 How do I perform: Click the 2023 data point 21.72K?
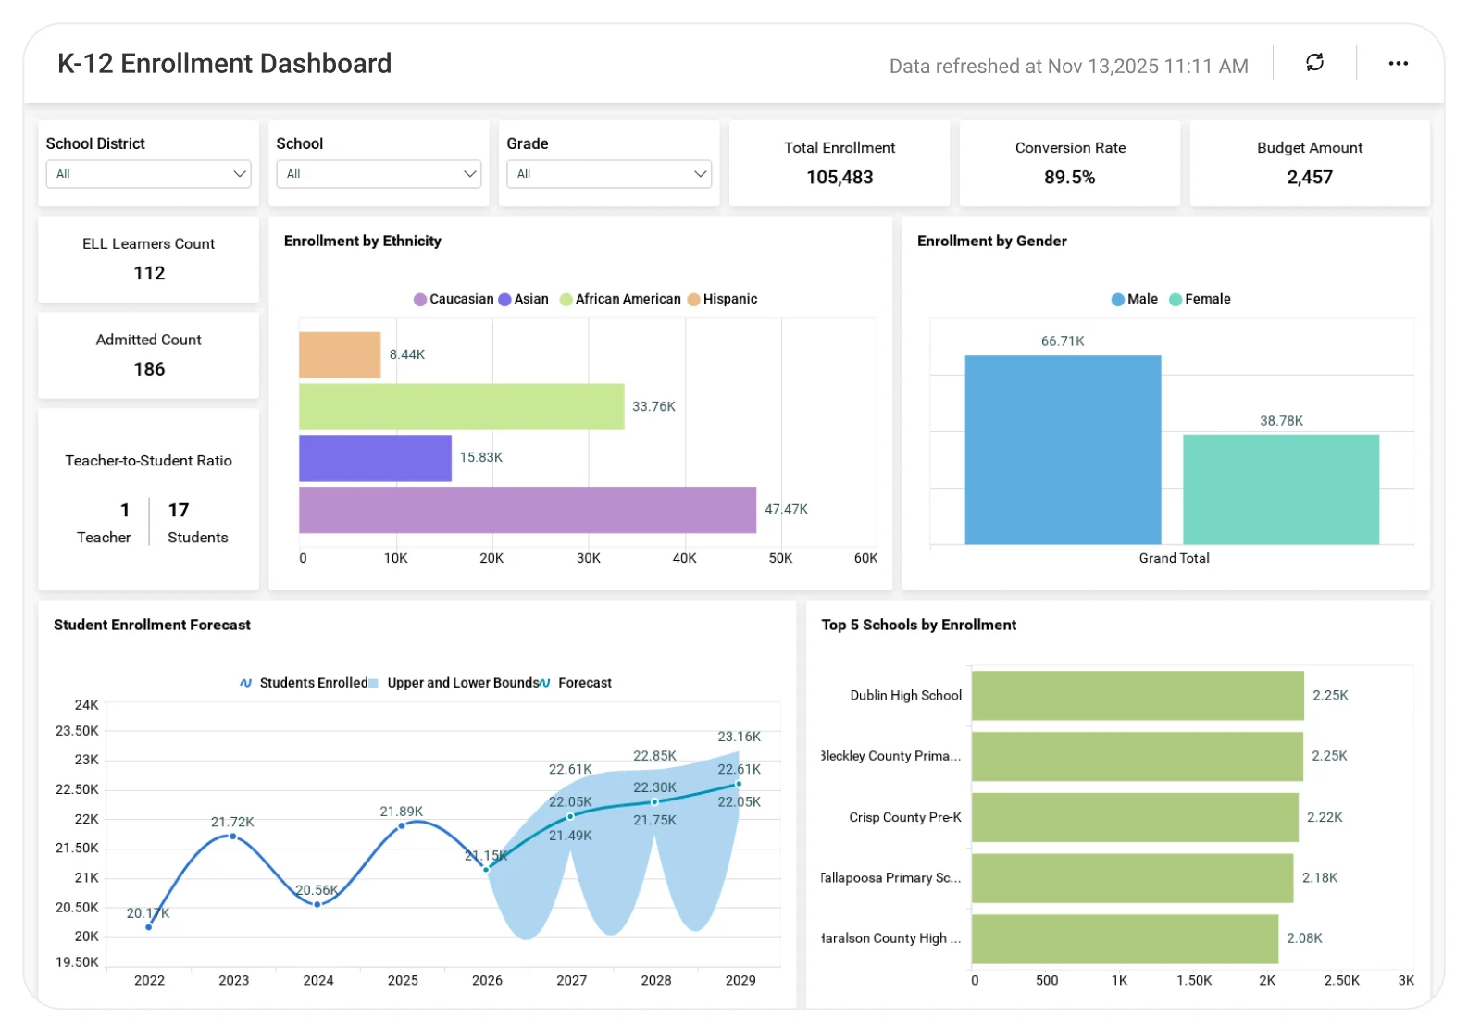pos(232,837)
